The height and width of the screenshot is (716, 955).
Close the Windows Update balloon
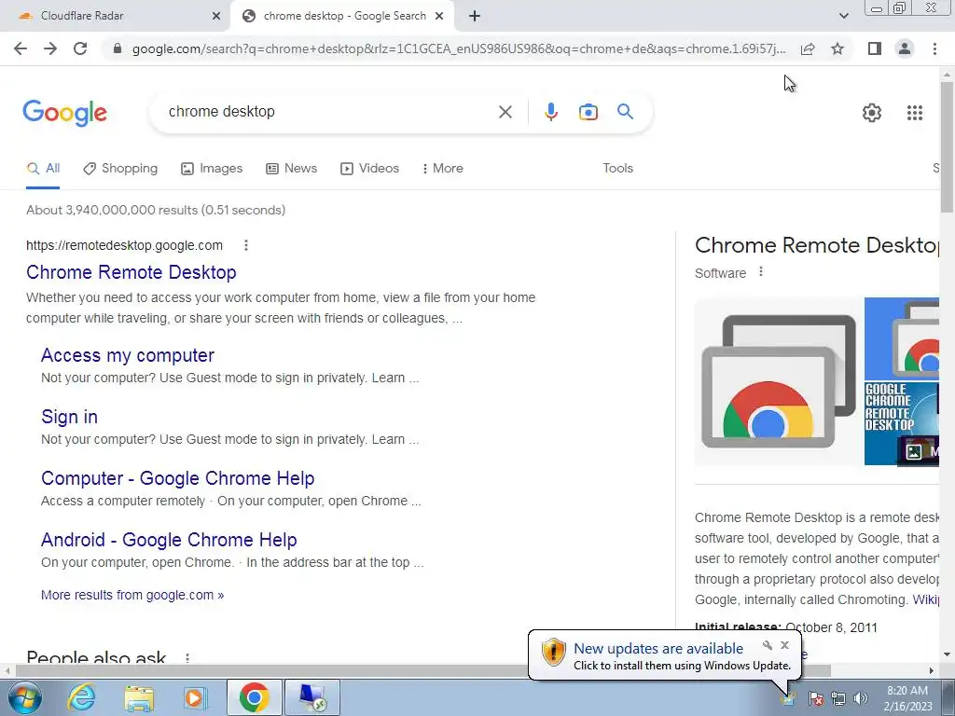[x=784, y=645]
